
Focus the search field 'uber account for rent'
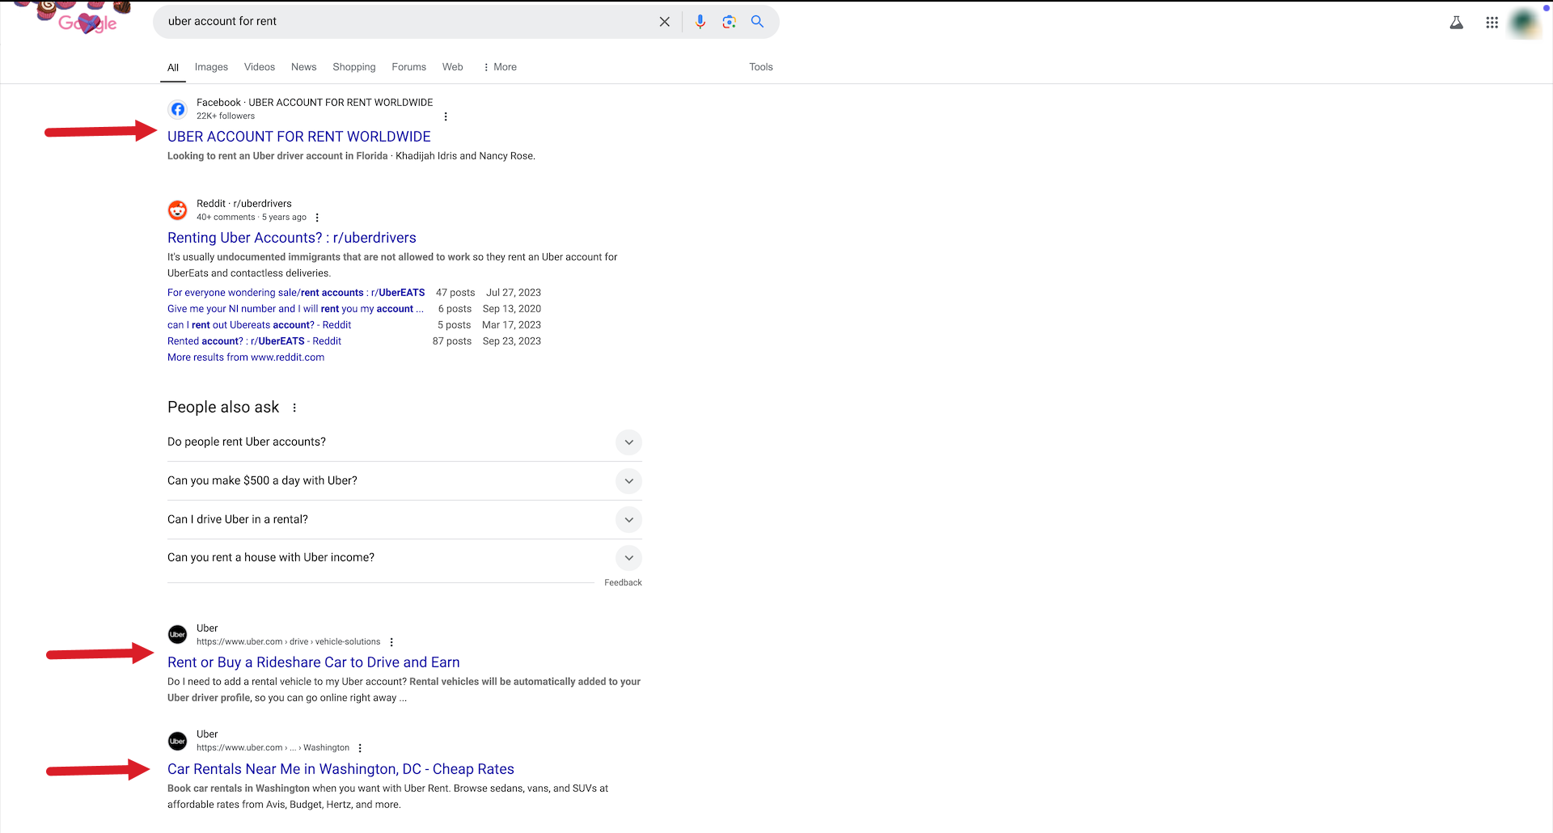404,22
